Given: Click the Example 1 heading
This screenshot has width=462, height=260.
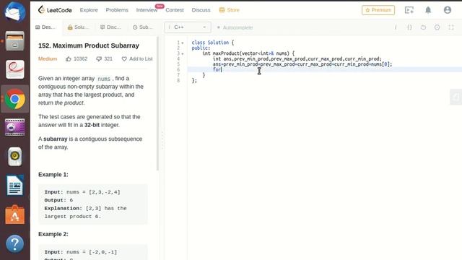Looking at the screenshot, I should (53, 175).
